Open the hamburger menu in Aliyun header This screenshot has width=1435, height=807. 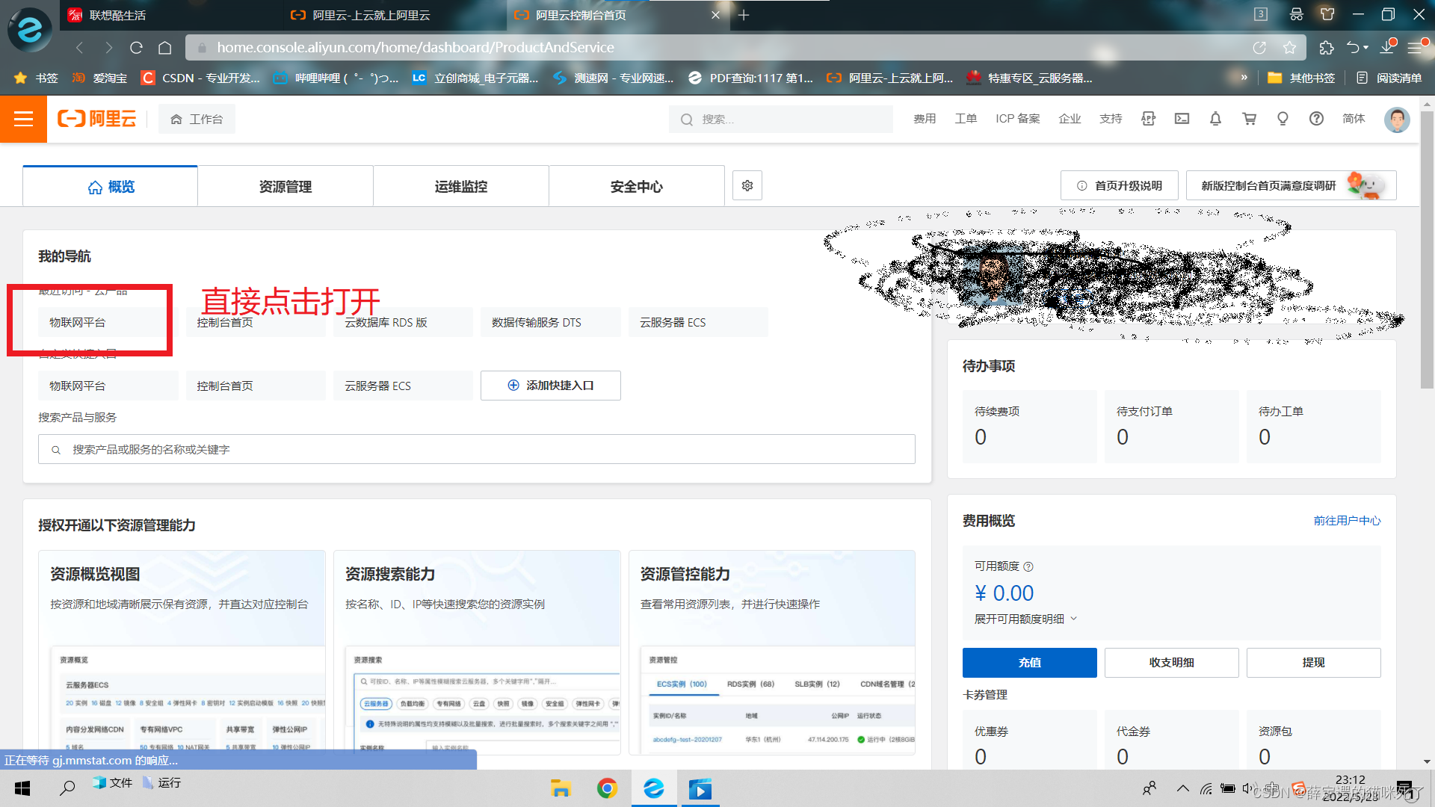tap(23, 119)
